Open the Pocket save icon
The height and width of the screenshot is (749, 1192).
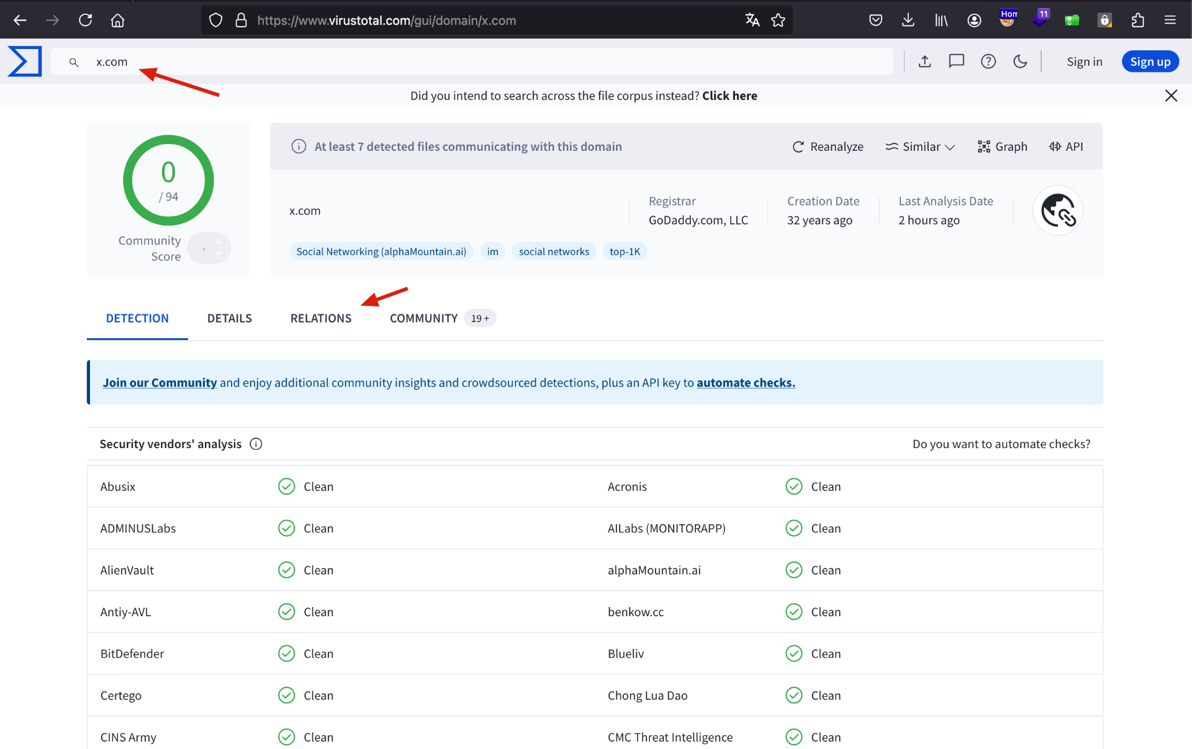pos(875,20)
